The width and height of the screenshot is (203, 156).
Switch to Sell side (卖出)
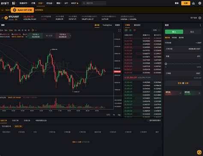click(x=192, y=32)
